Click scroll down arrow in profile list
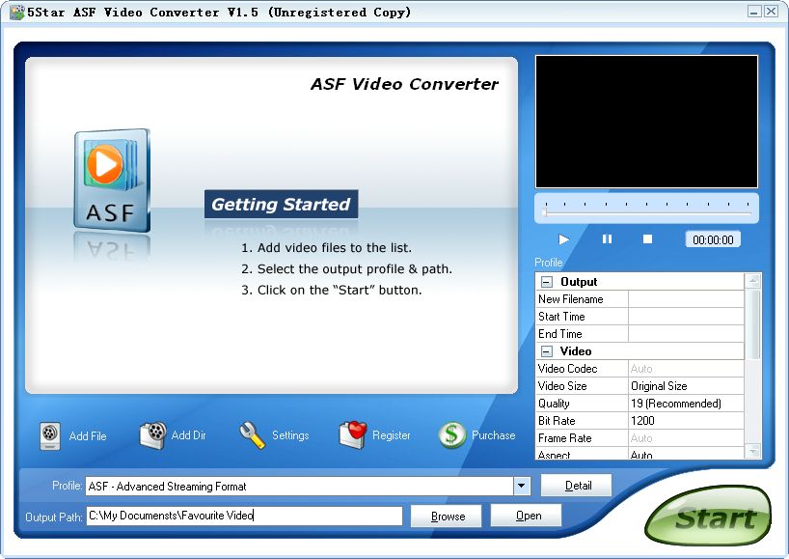This screenshot has width=789, height=559. tap(752, 451)
